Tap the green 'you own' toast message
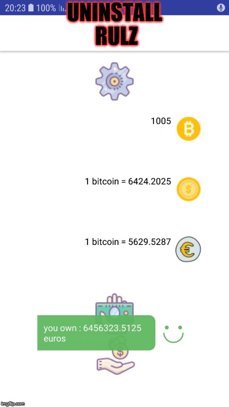 pos(96,333)
